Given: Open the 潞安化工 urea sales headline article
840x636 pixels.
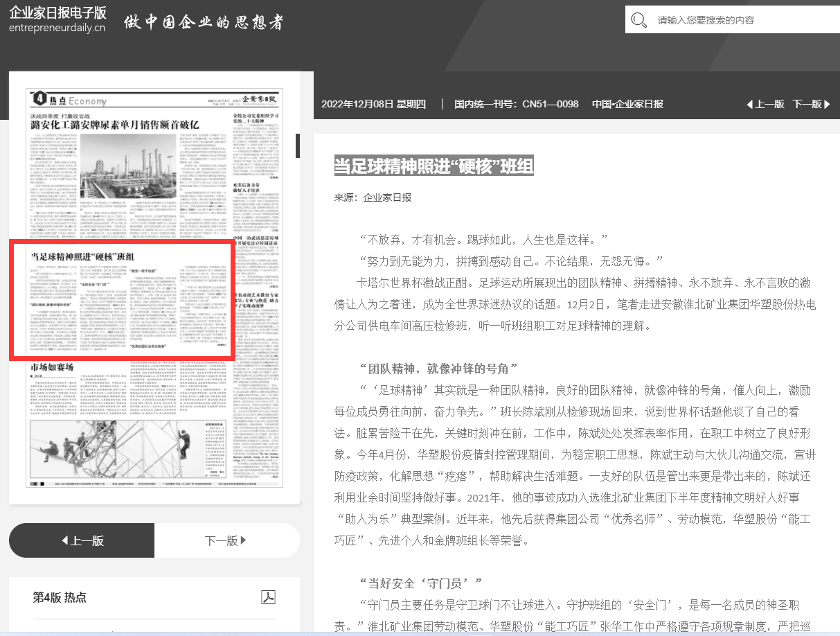Looking at the screenshot, I should pyautogui.click(x=114, y=125).
